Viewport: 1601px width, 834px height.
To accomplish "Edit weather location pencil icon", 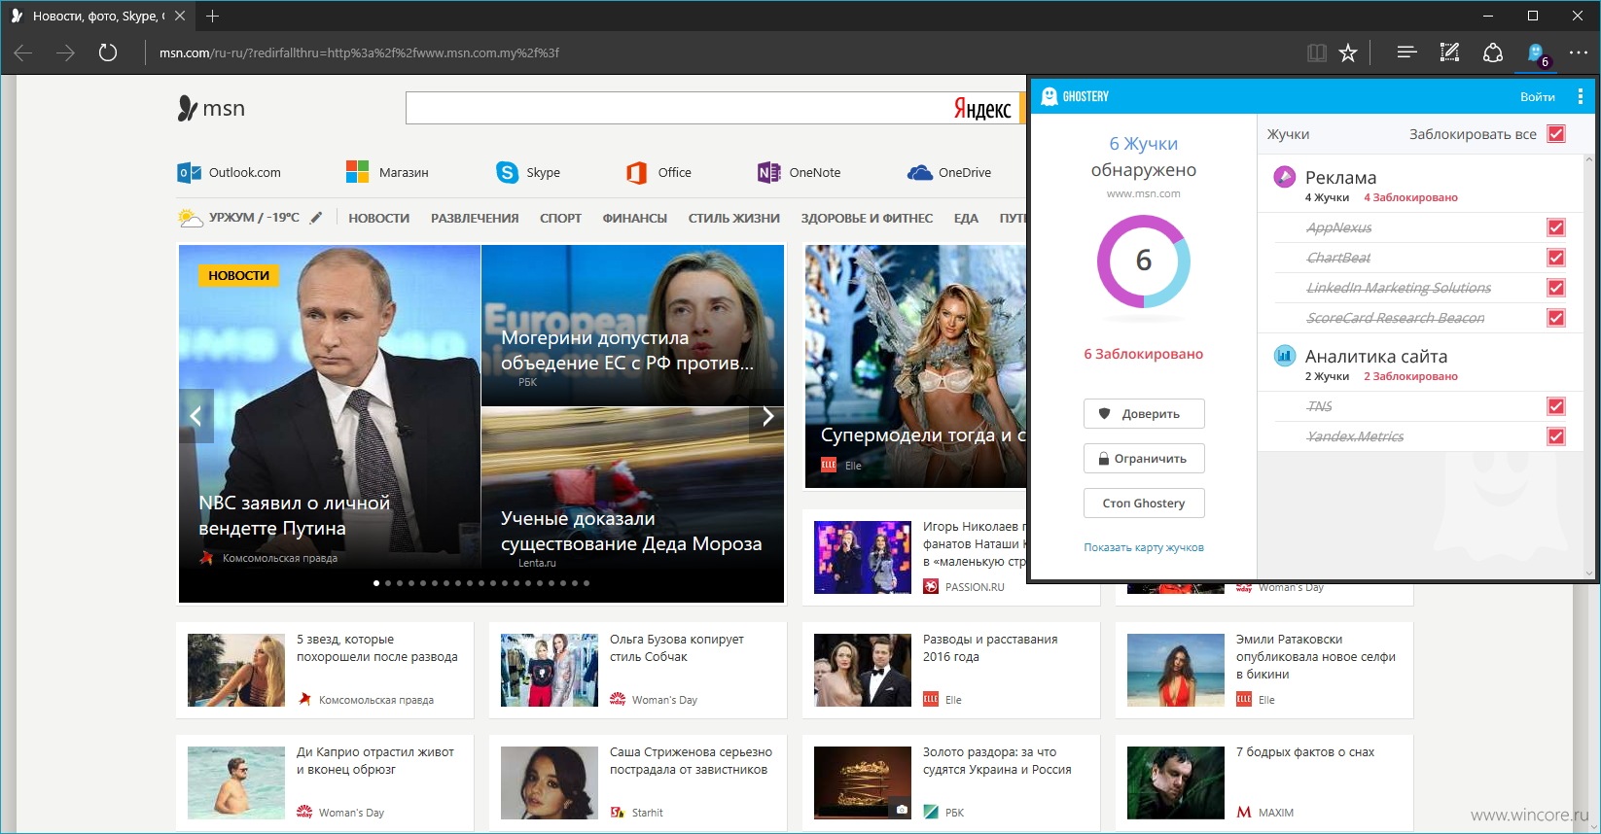I will click(316, 218).
